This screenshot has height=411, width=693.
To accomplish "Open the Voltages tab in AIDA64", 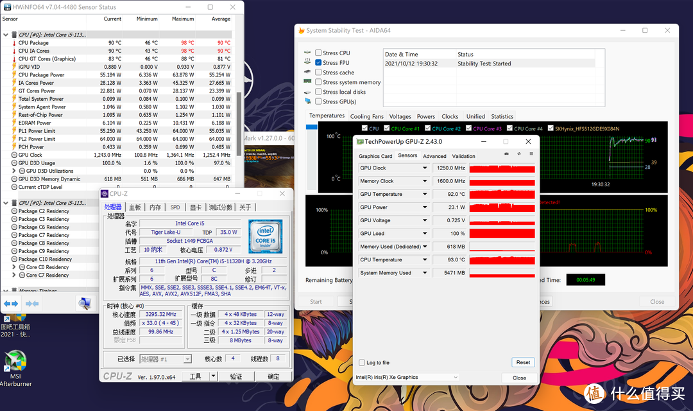I will click(x=400, y=116).
